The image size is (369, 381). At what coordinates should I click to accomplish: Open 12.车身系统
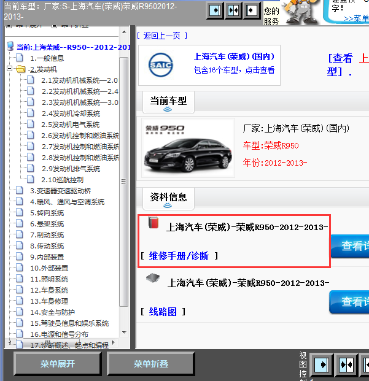coord(49,290)
